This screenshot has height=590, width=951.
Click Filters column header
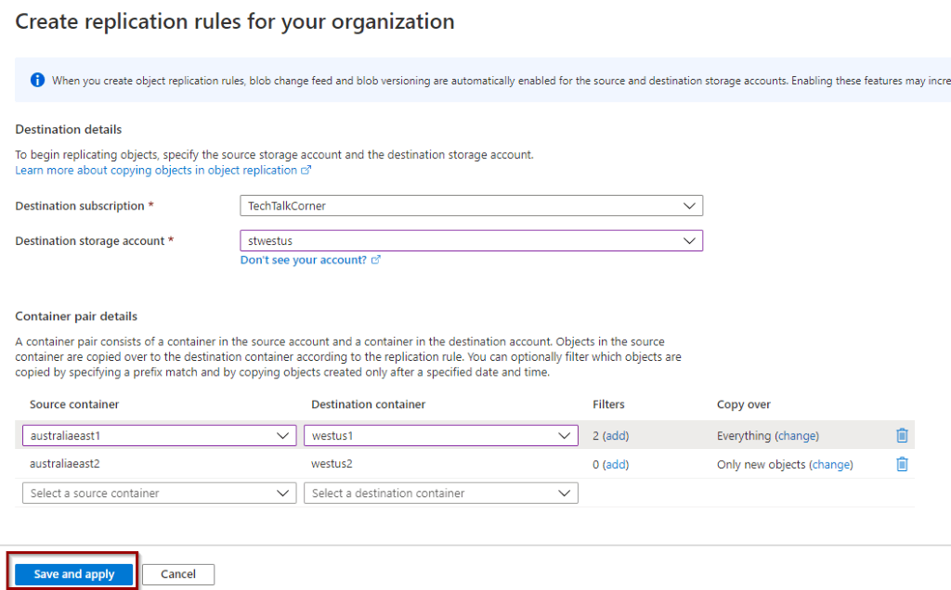coord(608,404)
